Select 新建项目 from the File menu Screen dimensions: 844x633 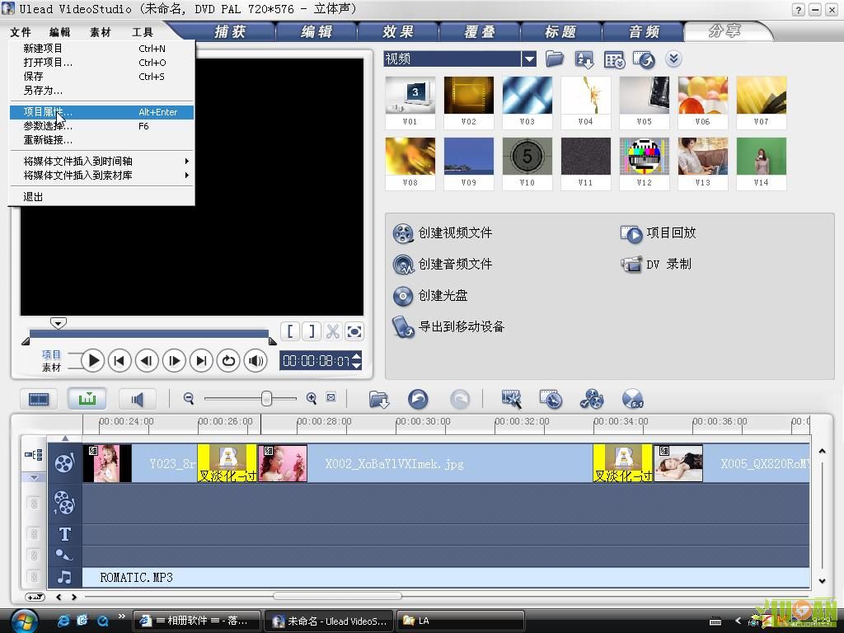101,49
